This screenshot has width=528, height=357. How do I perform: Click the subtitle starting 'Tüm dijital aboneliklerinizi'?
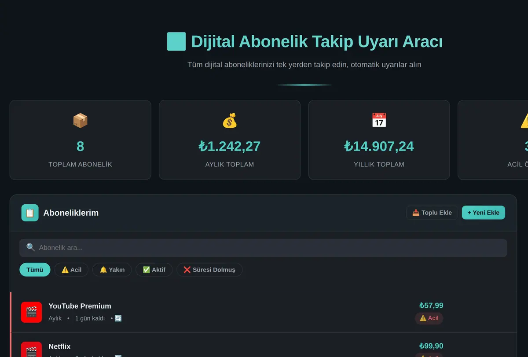(x=304, y=65)
